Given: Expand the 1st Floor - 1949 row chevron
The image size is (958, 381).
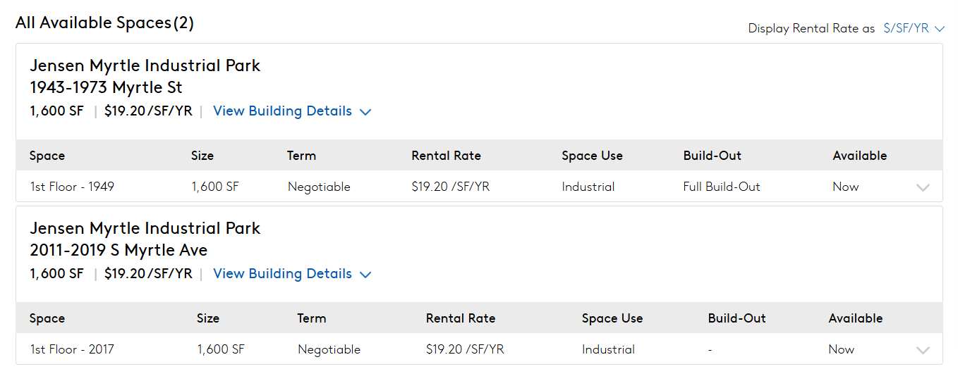Looking at the screenshot, I should pos(922,187).
